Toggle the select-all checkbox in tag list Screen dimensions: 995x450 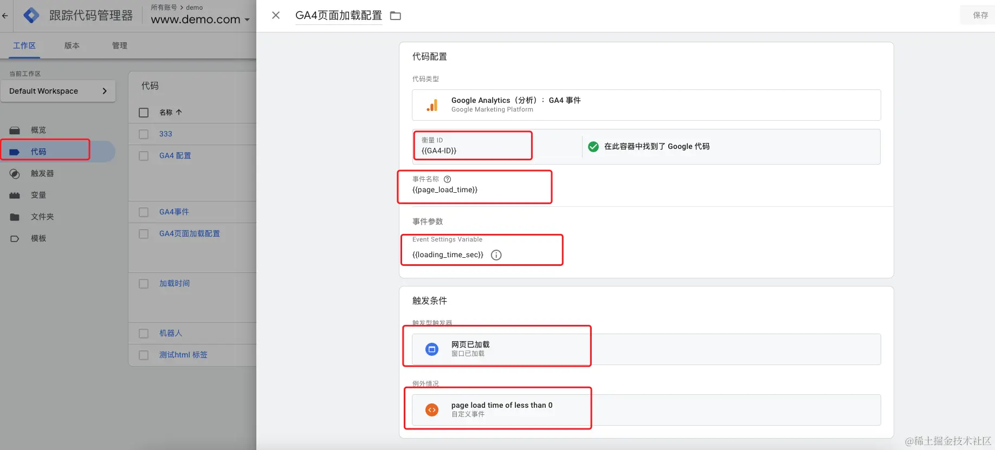coord(144,112)
